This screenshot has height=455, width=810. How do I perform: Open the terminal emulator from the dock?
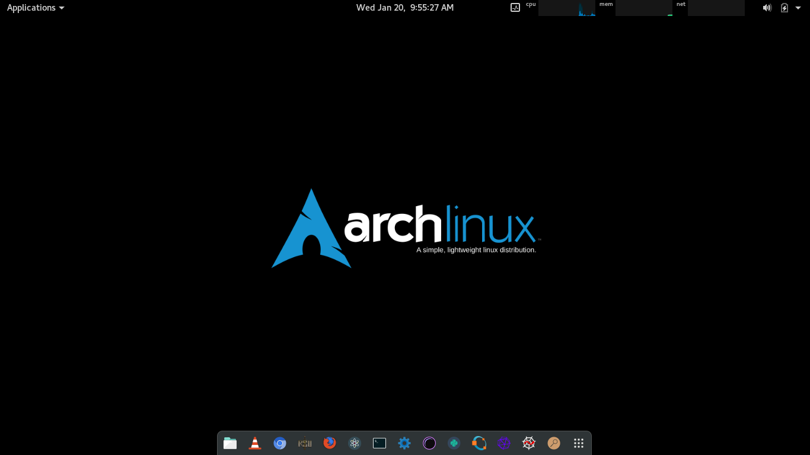[x=379, y=443]
